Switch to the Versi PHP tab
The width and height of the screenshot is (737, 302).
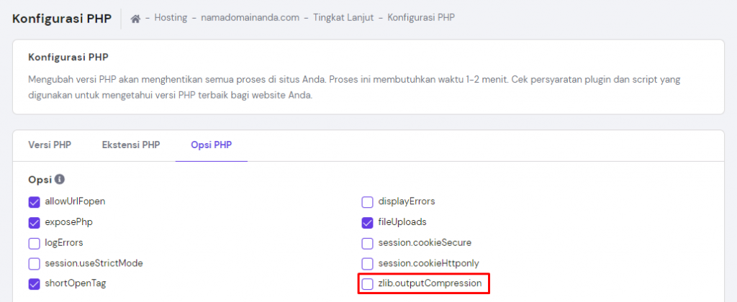point(50,145)
